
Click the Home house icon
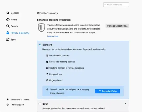(x=8, y=20)
